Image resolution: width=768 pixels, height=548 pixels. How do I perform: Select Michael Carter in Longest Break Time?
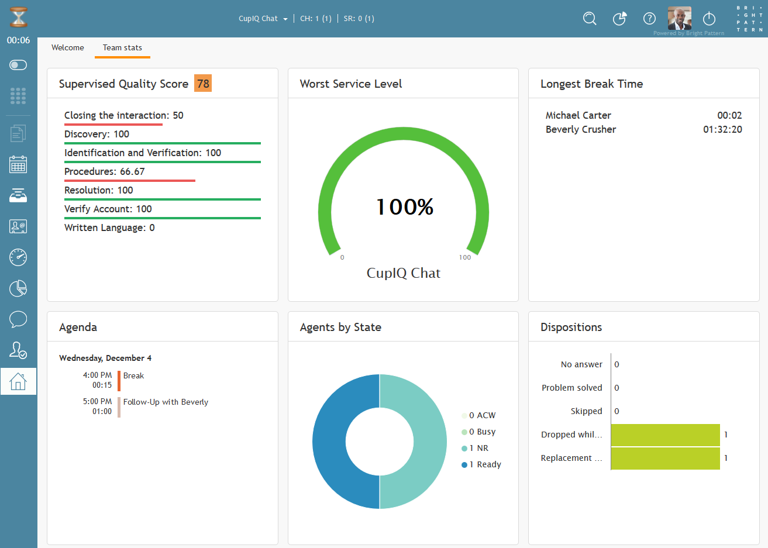click(578, 116)
